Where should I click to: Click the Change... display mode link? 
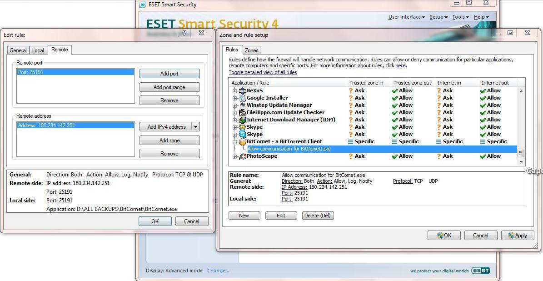point(218,271)
